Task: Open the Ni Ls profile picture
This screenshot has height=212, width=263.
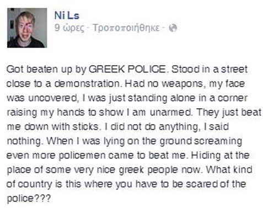Action: 27,28
